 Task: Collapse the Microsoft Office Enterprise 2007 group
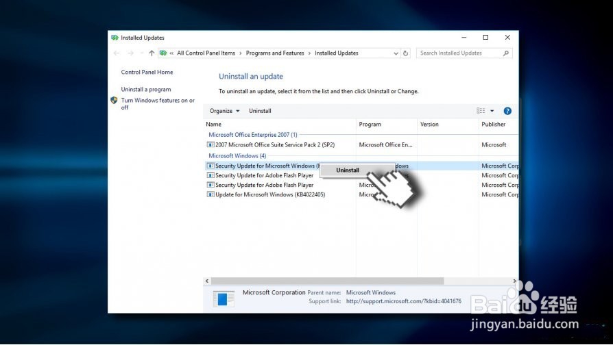pyautogui.click(x=253, y=135)
